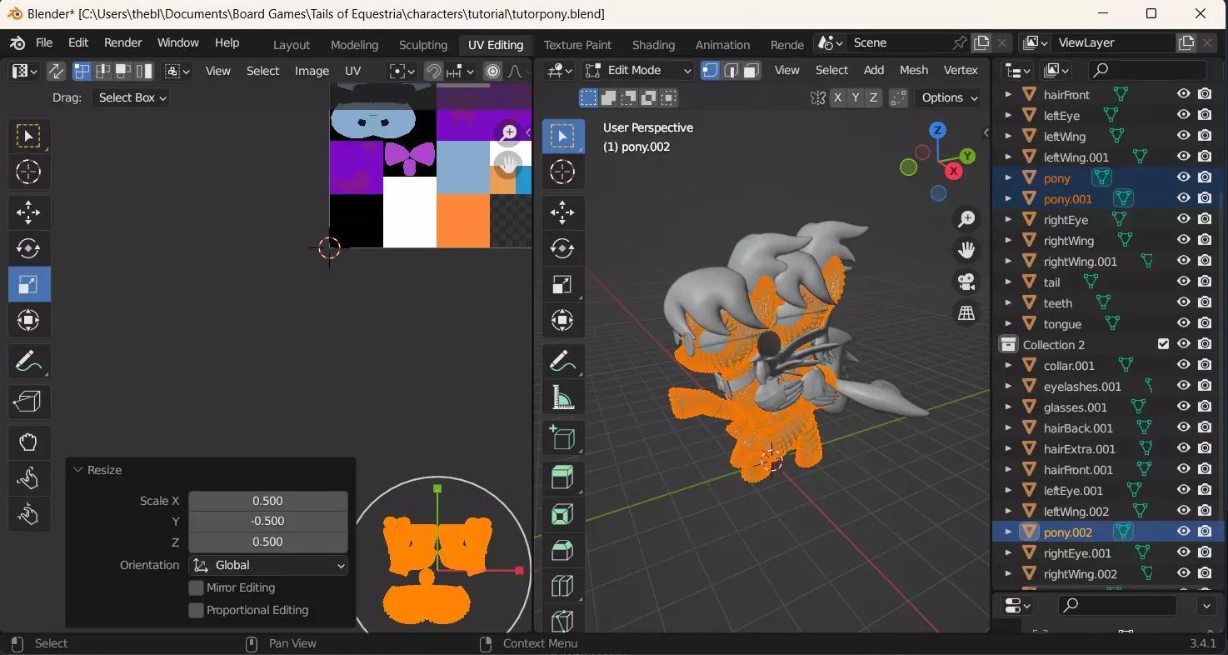Choose the Extrude Region tool
1228x655 pixels.
click(x=562, y=477)
